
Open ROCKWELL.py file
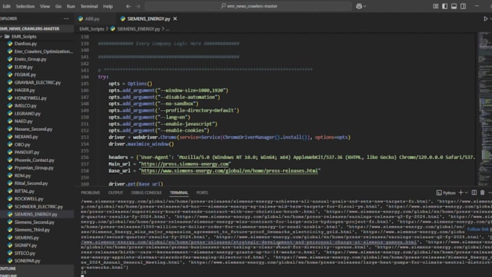(x=29, y=199)
